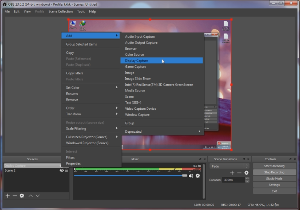Click the Stop Recording button
Screen dimensions: 300x210
tap(274, 172)
